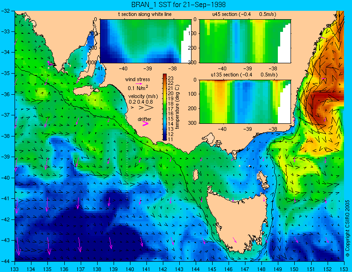Screen dimensions: 352x272
Task: Click the 'drifter' legend label
Action: click(x=145, y=119)
